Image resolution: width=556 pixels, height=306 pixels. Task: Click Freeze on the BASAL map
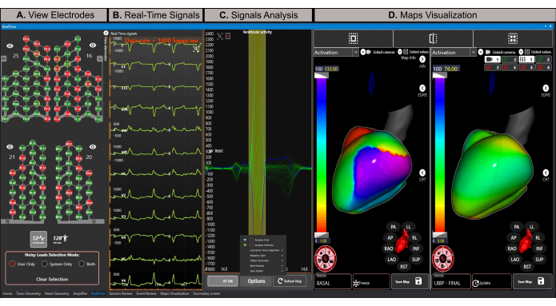click(x=371, y=282)
